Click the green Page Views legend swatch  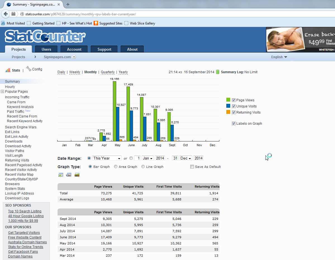point(228,100)
